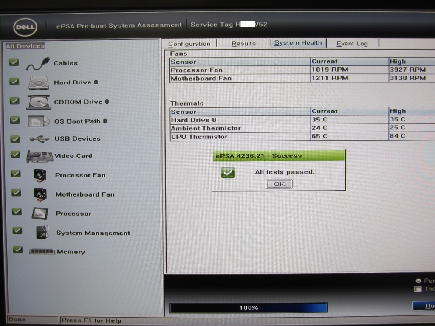The image size is (435, 326).
Task: Click the Done status text
Action: click(17, 319)
